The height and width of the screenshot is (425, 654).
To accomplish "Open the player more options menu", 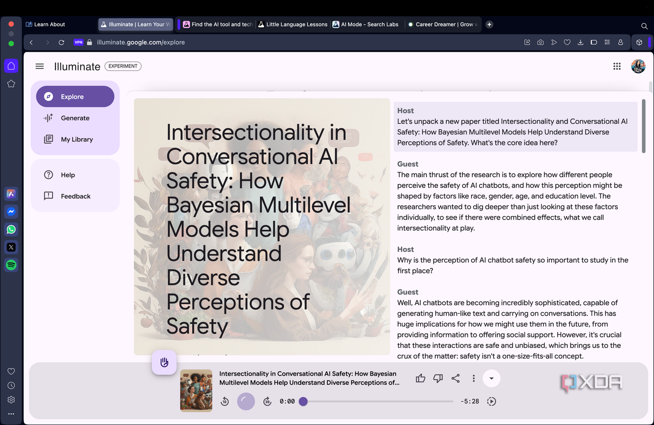I will 474,378.
